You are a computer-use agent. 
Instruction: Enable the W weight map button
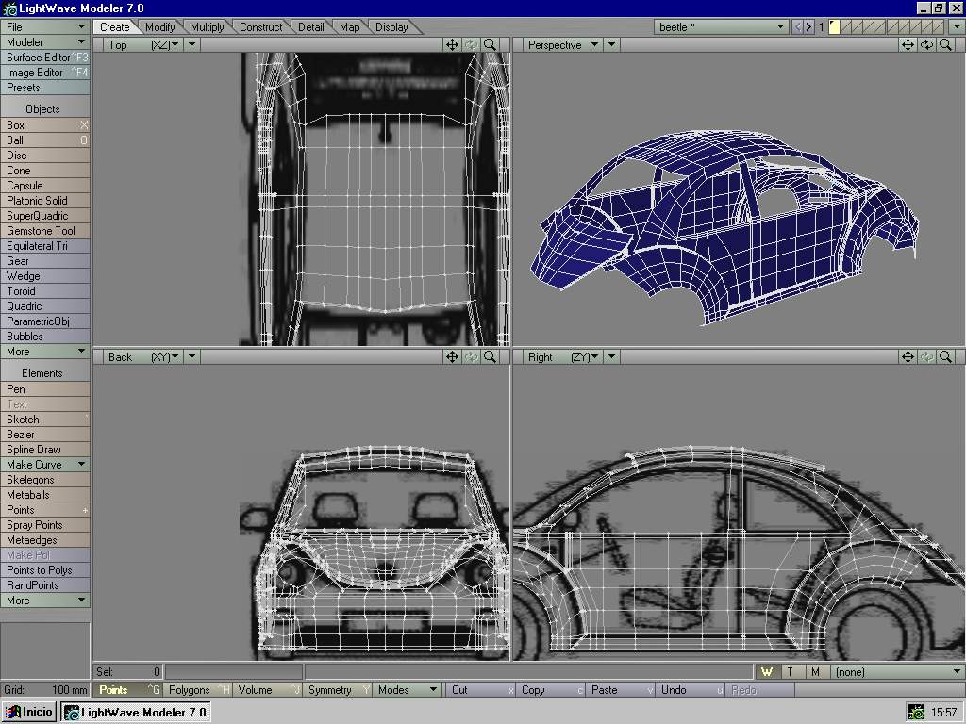(x=767, y=672)
